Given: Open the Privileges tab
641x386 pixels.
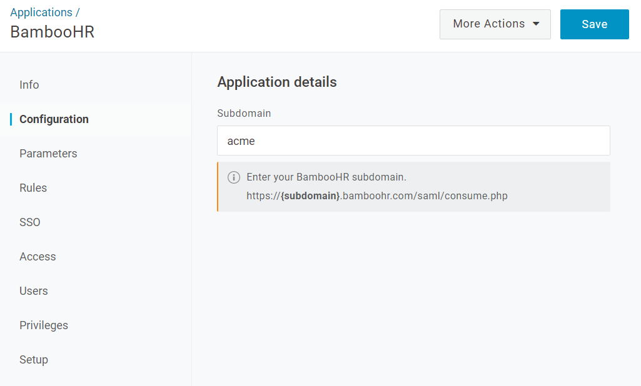Looking at the screenshot, I should pyautogui.click(x=44, y=325).
